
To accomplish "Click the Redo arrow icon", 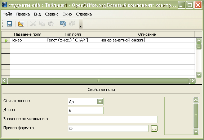I will pos(72,24).
